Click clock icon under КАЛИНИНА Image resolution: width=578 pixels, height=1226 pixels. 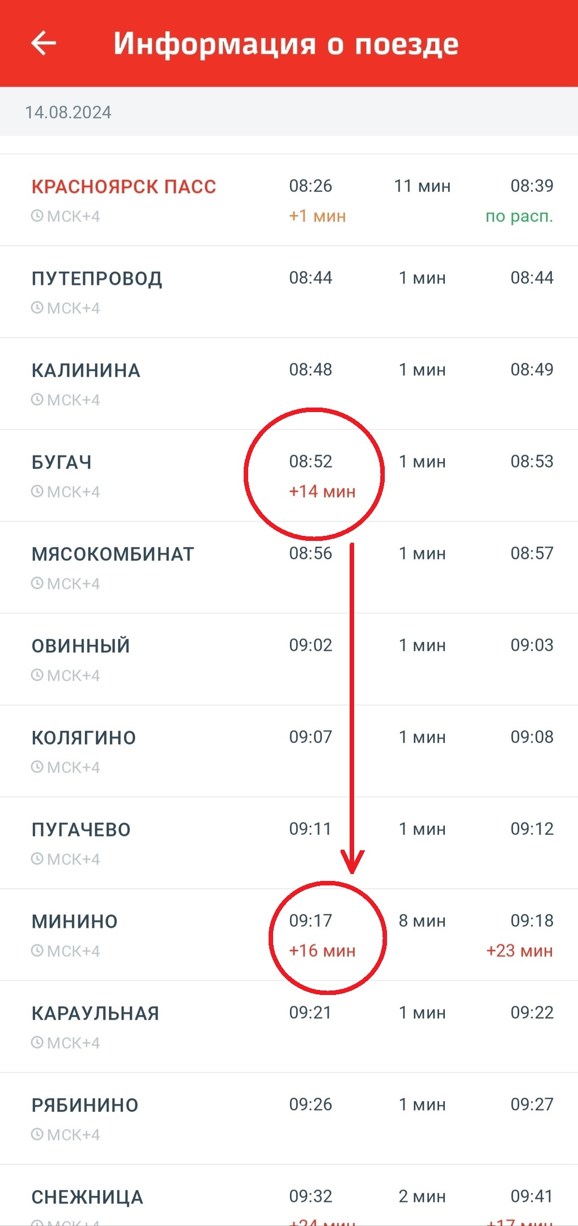click(x=37, y=400)
